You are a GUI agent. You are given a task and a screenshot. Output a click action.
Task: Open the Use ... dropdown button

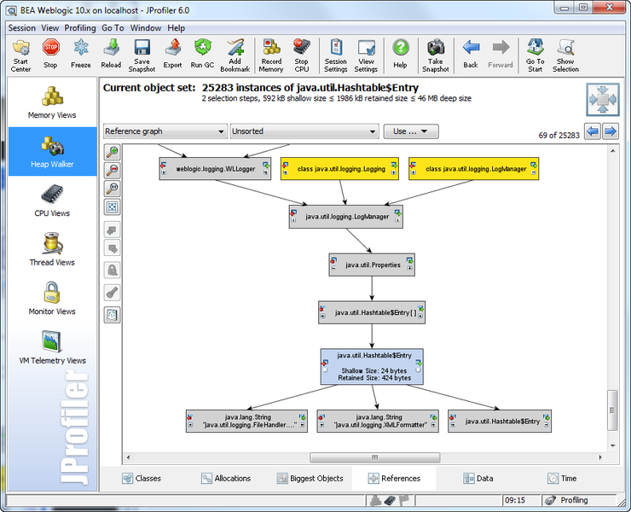(411, 131)
